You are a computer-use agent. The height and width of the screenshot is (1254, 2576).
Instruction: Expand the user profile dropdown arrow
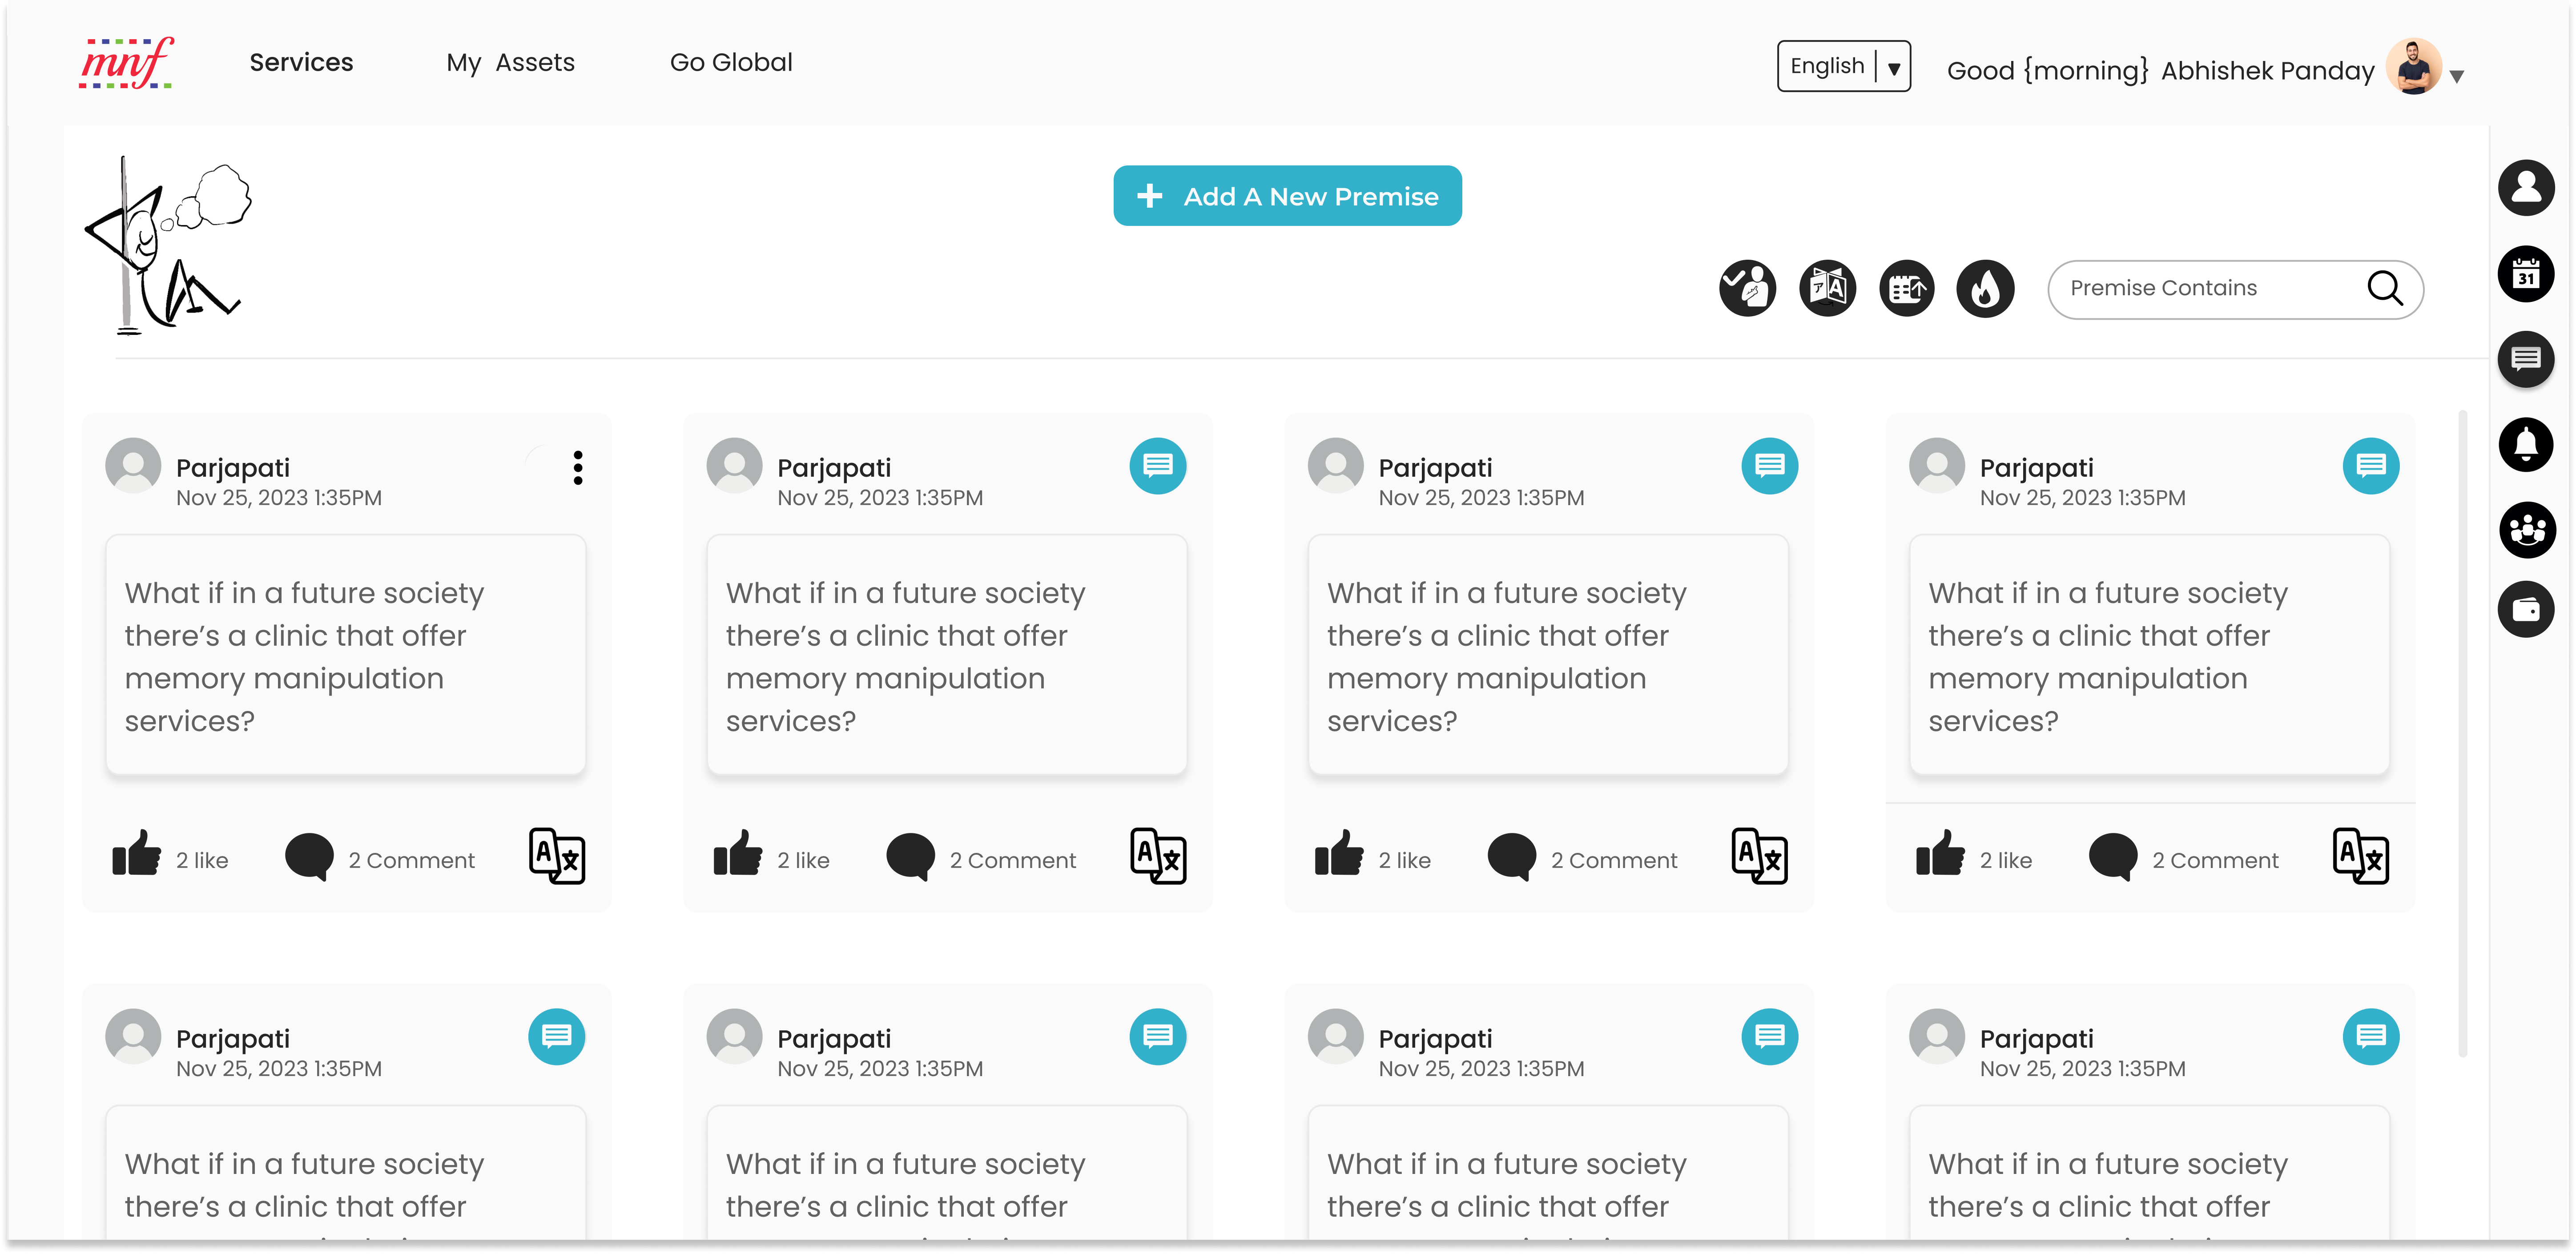click(2456, 76)
